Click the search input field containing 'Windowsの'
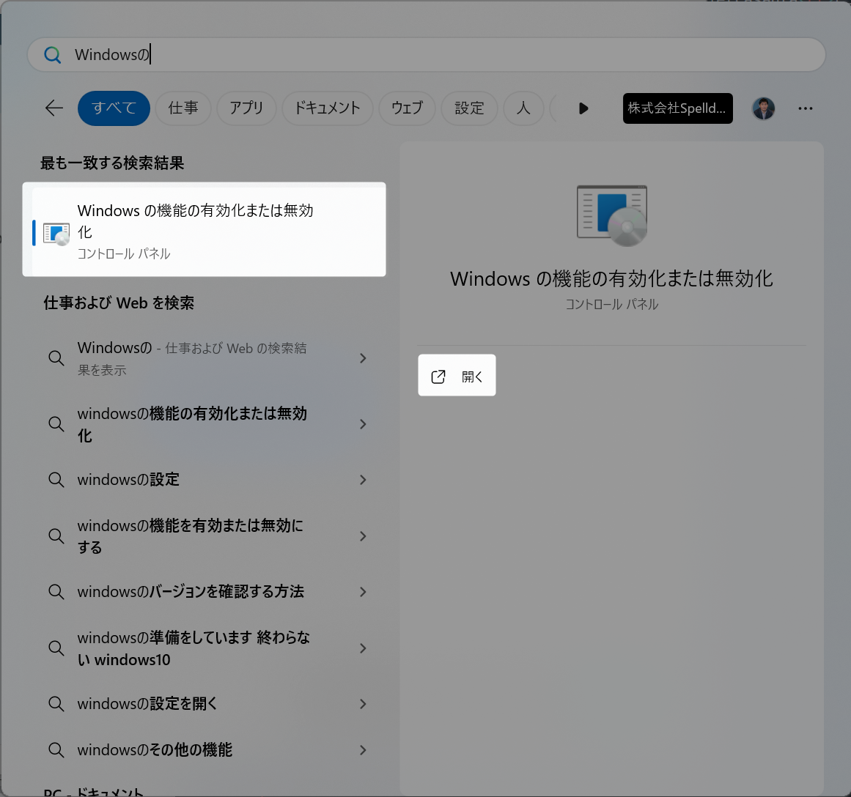Image resolution: width=851 pixels, height=797 pixels. point(427,55)
